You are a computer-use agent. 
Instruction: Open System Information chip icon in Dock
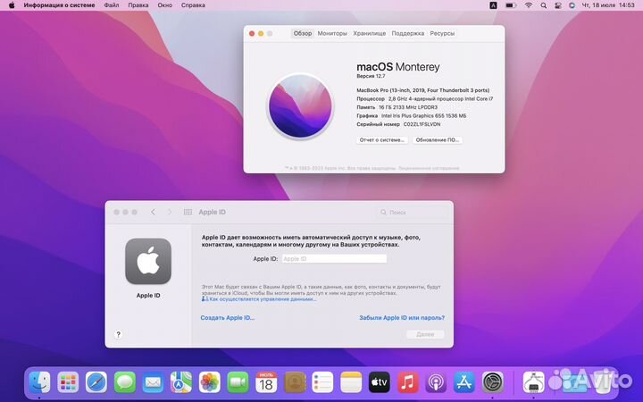(x=534, y=382)
